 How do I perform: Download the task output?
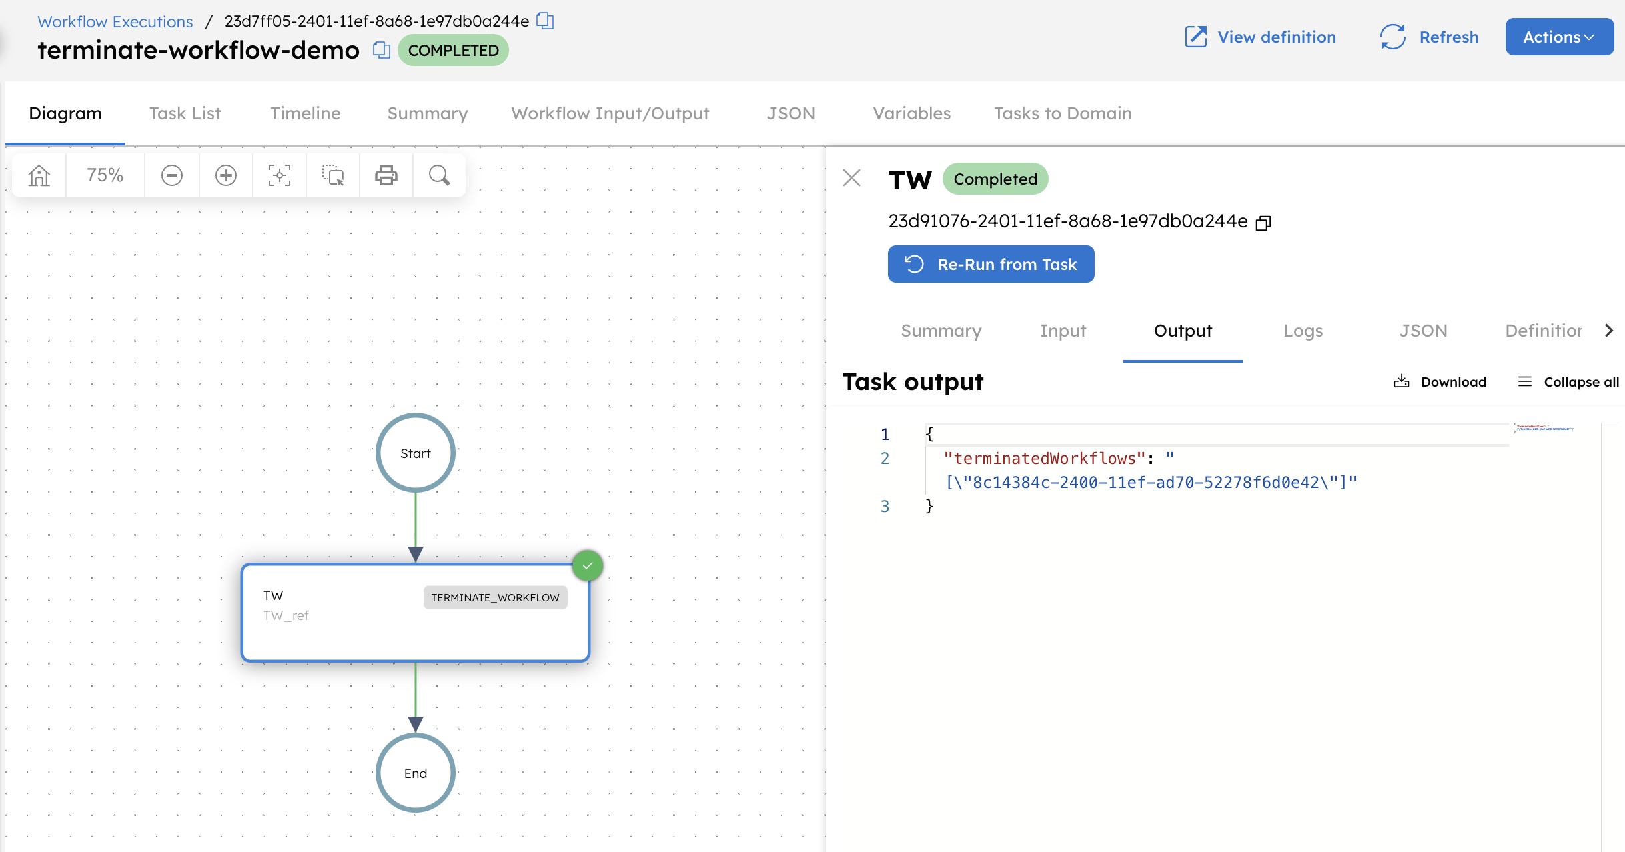[x=1440, y=382]
